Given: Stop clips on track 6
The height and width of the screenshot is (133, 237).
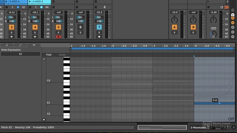Looking at the screenshot, I should (77, 7).
